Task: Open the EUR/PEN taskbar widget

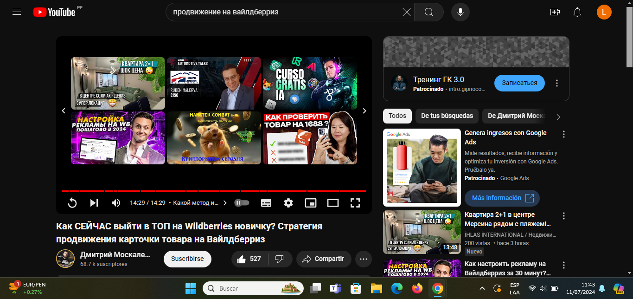Action: click(28, 288)
